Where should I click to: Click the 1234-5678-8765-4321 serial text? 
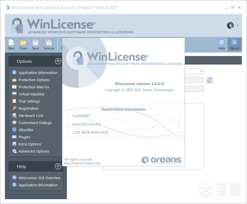click(x=90, y=132)
